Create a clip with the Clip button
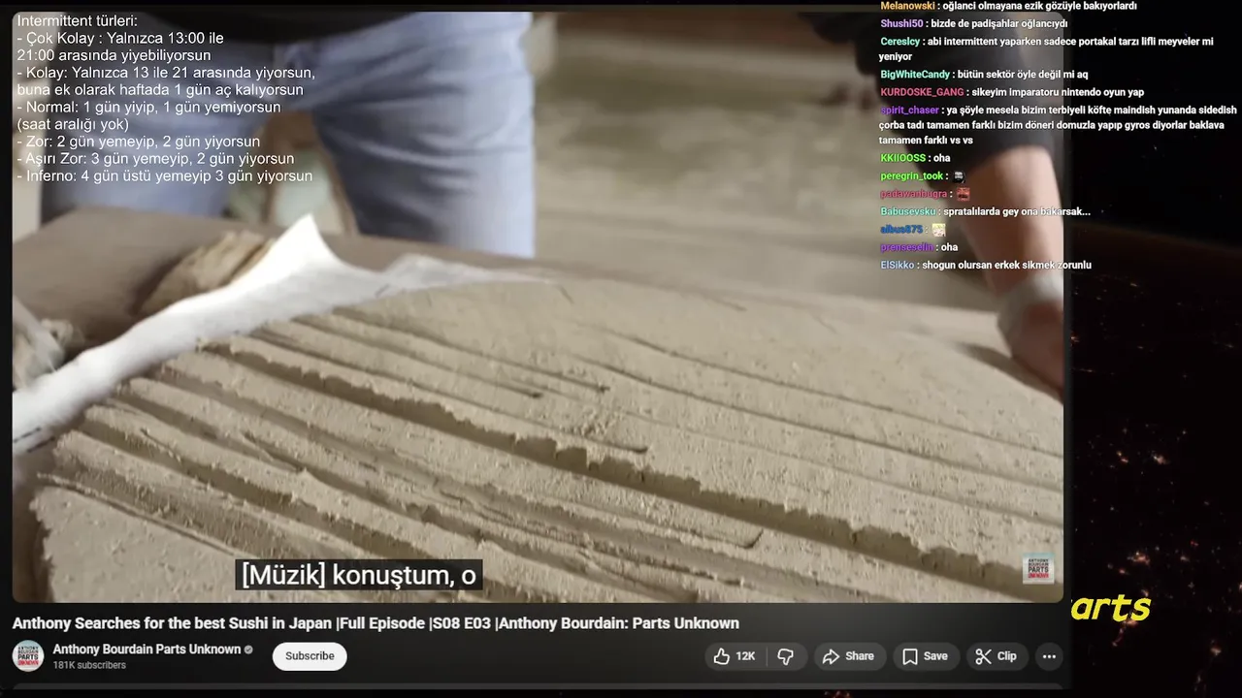1242x698 pixels. (x=997, y=656)
